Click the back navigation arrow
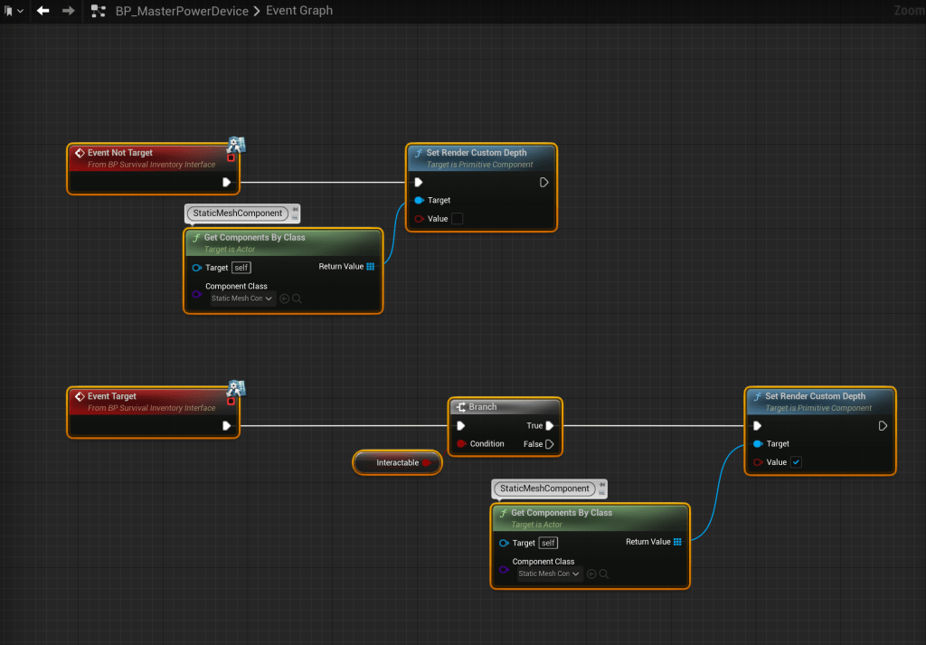This screenshot has height=645, width=926. [43, 11]
